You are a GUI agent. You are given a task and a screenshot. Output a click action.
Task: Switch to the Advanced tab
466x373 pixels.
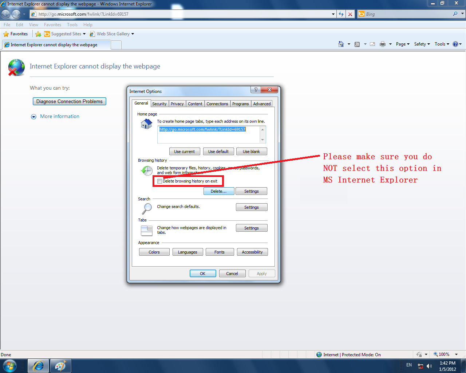262,104
